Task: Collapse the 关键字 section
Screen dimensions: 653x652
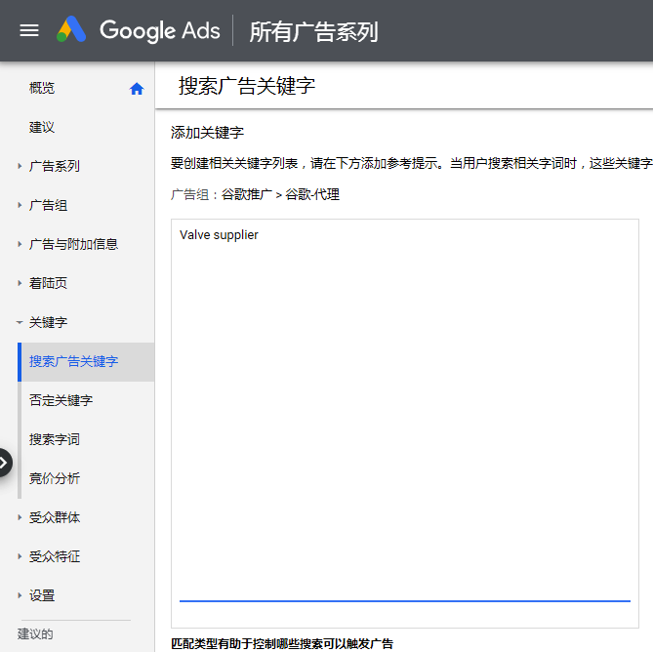Action: [x=20, y=322]
